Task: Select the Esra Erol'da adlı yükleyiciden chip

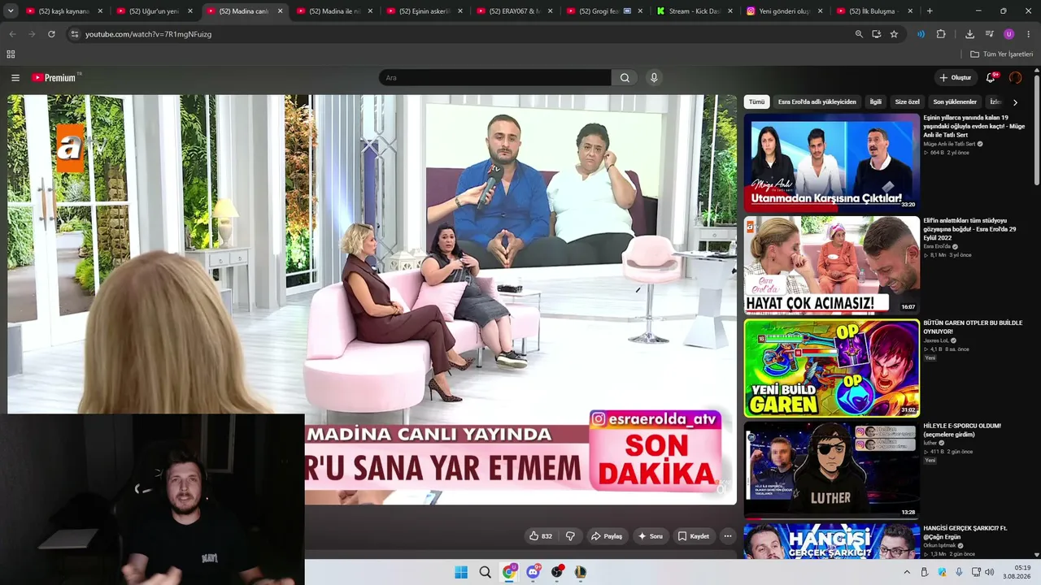Action: pos(817,102)
